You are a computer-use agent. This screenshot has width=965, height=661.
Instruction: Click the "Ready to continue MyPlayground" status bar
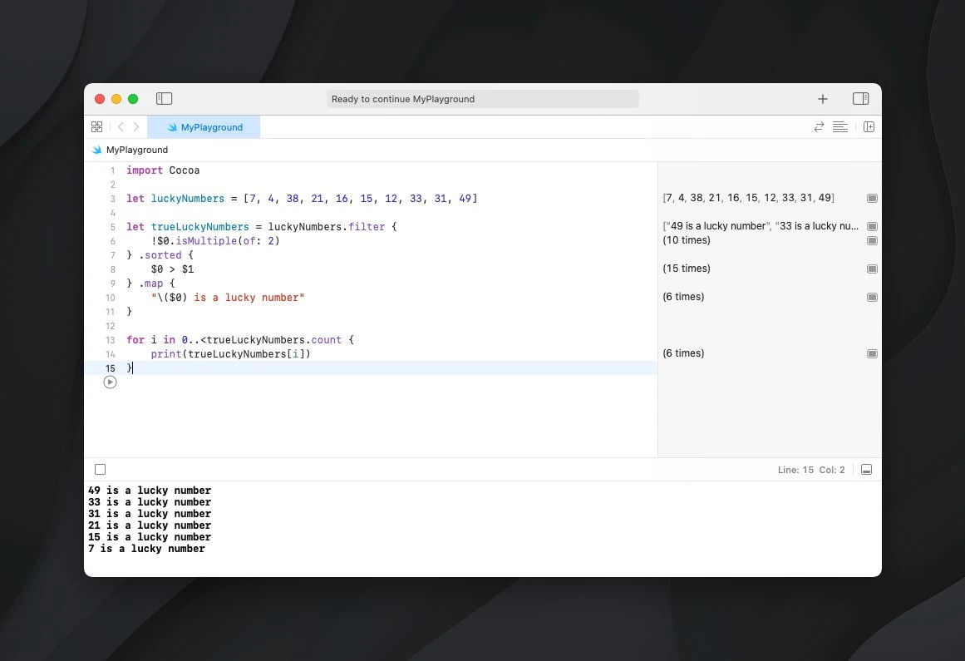click(x=482, y=99)
